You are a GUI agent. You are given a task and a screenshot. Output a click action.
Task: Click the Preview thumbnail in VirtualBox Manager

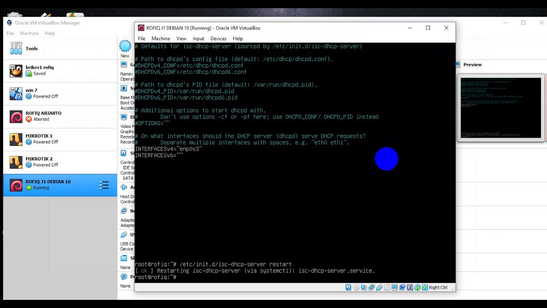tap(501, 108)
